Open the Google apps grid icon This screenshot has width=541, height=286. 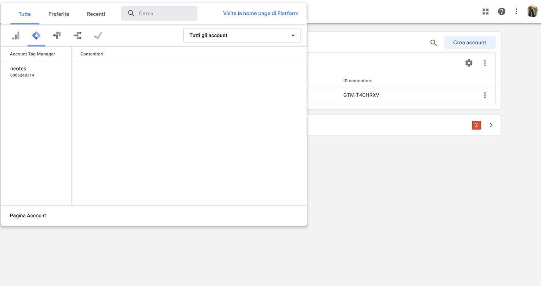coord(486,11)
